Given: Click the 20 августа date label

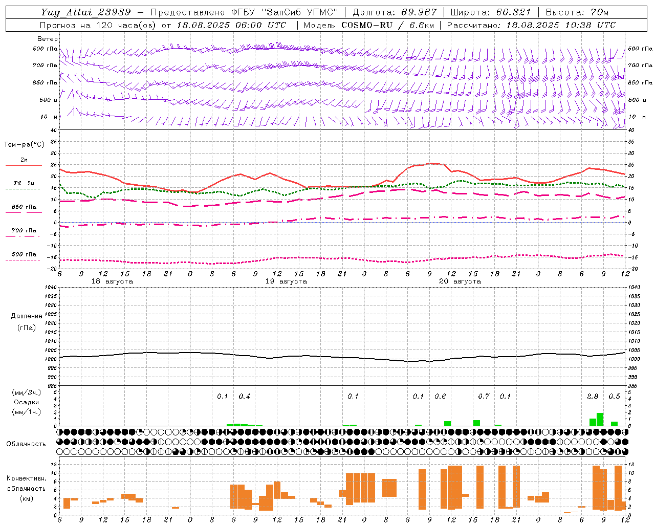Looking at the screenshot, I should (460, 281).
